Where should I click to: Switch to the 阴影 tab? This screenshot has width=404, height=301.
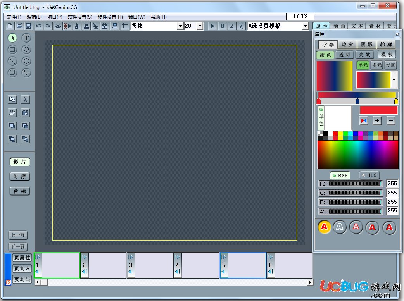[367, 45]
